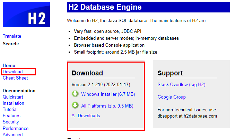Image resolution: width=235 pixels, height=139 pixels.
Task: Click the Documentation sidebar heading
Action: point(19,91)
